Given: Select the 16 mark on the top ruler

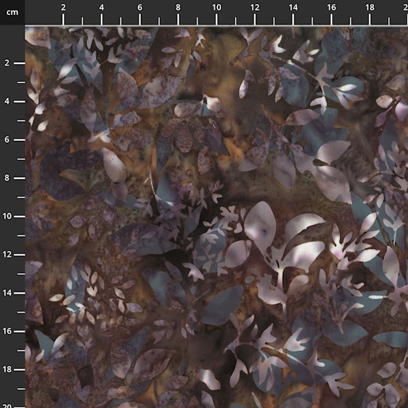Looking at the screenshot, I should tap(331, 7).
